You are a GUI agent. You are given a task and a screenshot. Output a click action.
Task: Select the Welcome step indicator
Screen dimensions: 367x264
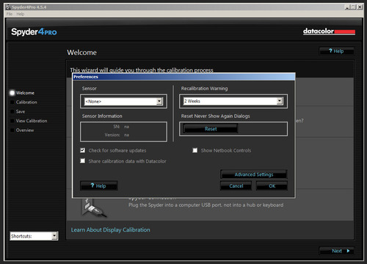[12, 93]
